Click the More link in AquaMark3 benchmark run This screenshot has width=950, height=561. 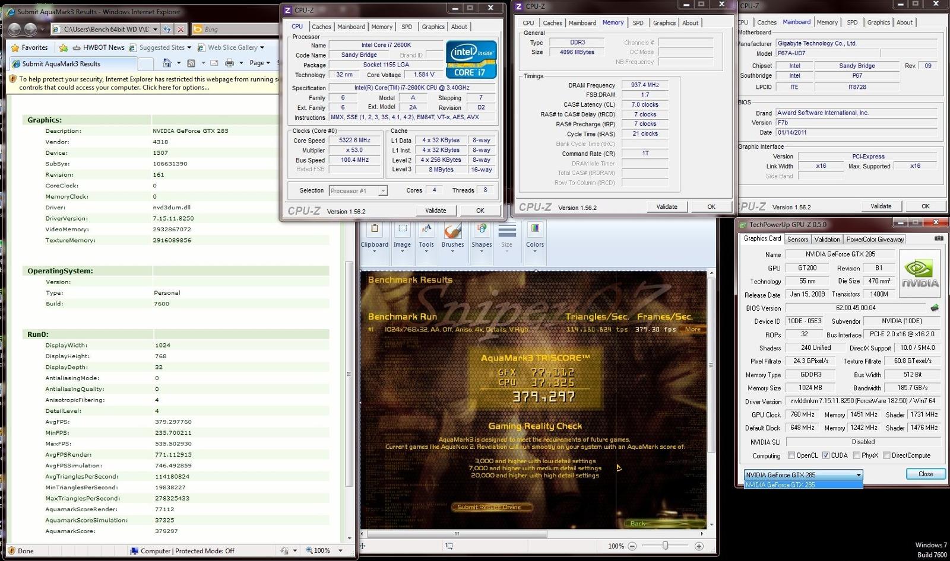[692, 329]
